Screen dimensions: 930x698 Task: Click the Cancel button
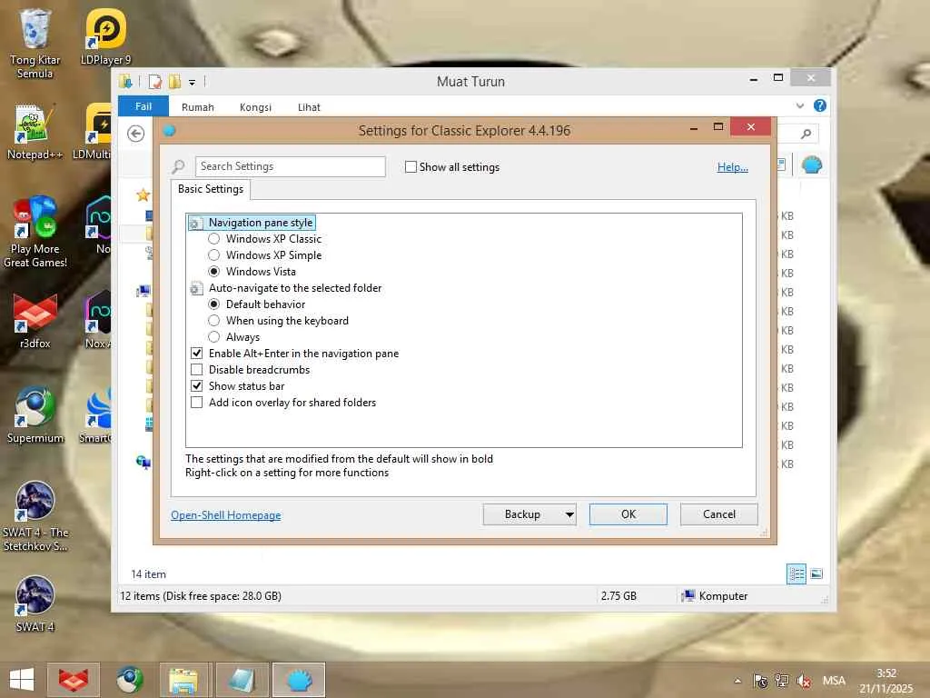[x=719, y=514]
